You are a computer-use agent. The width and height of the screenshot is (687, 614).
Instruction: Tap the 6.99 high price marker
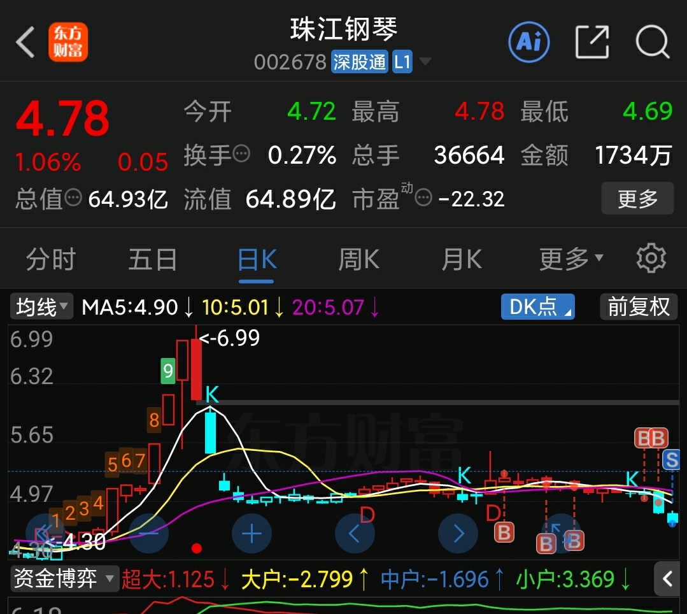coord(230,338)
